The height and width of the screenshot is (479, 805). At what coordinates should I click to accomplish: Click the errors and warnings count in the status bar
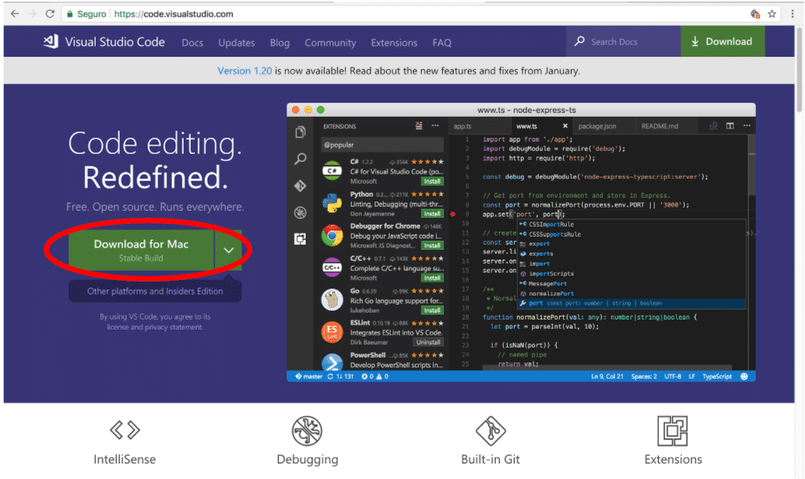(x=374, y=376)
